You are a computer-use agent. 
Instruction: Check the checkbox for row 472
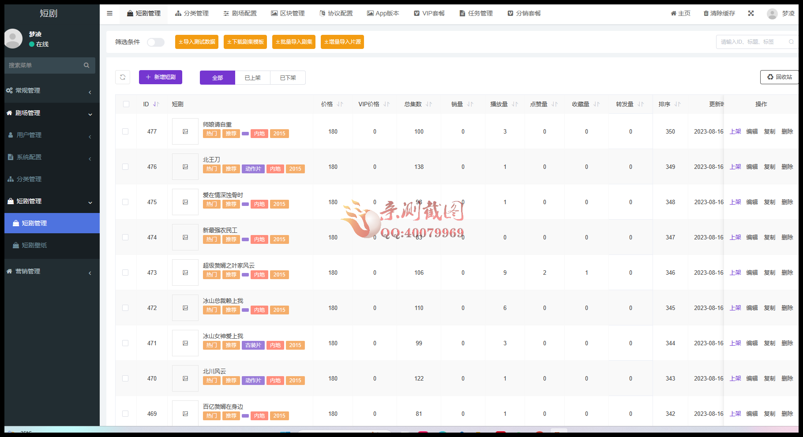click(x=125, y=308)
